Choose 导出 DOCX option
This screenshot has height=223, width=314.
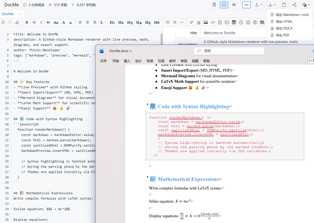coord(290,28)
